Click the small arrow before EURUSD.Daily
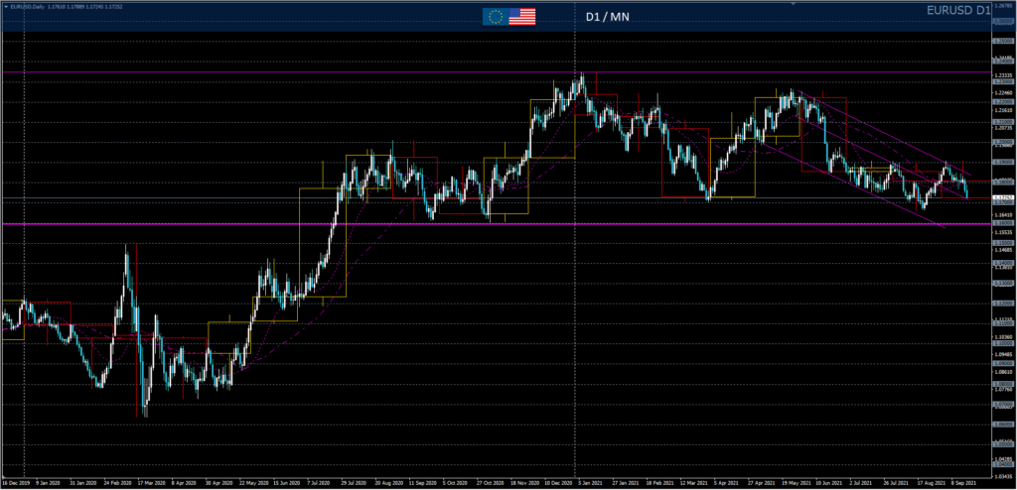The image size is (1017, 490). pyautogui.click(x=5, y=6)
